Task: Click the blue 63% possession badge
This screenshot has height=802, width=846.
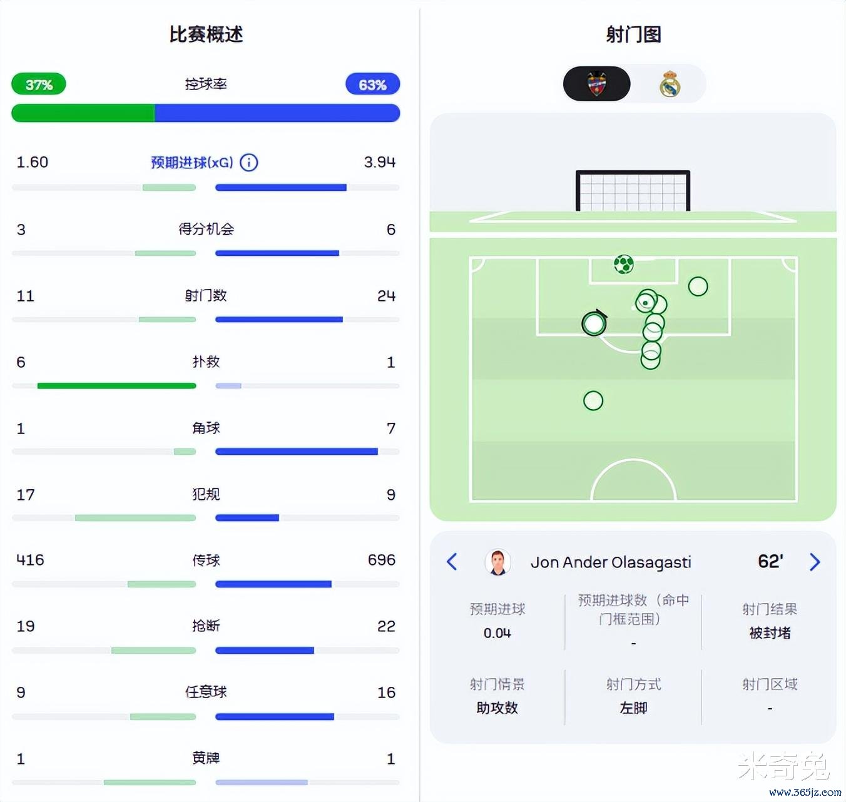Action: tap(372, 84)
